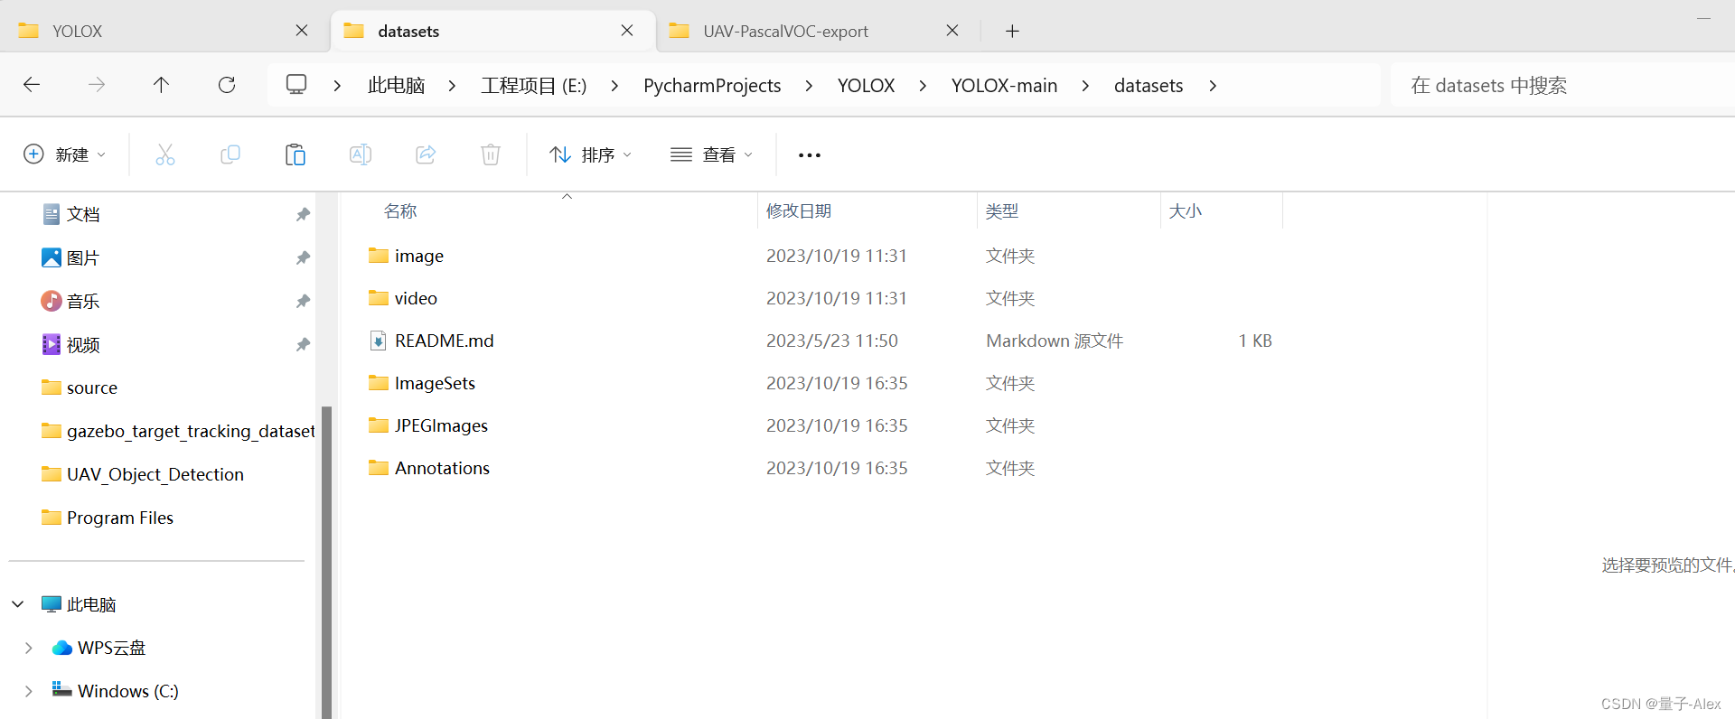The width and height of the screenshot is (1735, 719).
Task: Expand the WPS云盘 tree node
Action: tap(28, 648)
